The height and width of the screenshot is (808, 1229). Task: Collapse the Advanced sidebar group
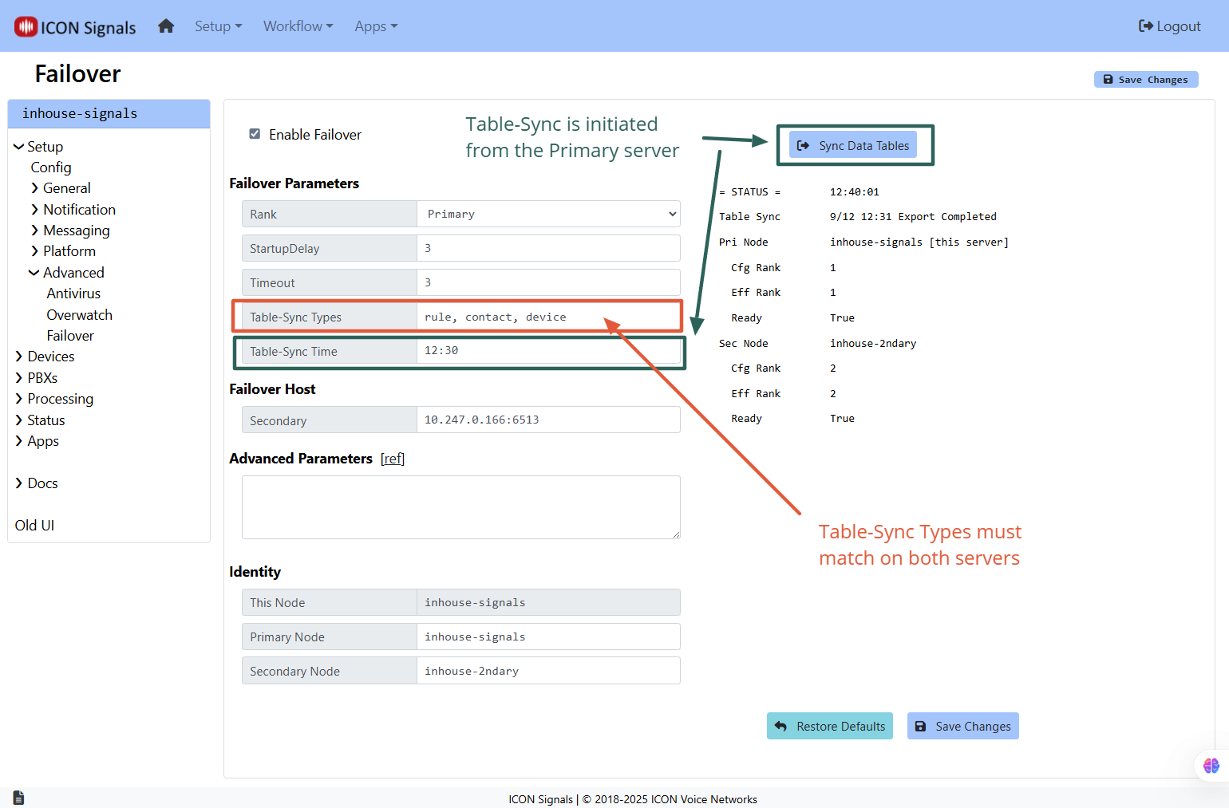73,273
